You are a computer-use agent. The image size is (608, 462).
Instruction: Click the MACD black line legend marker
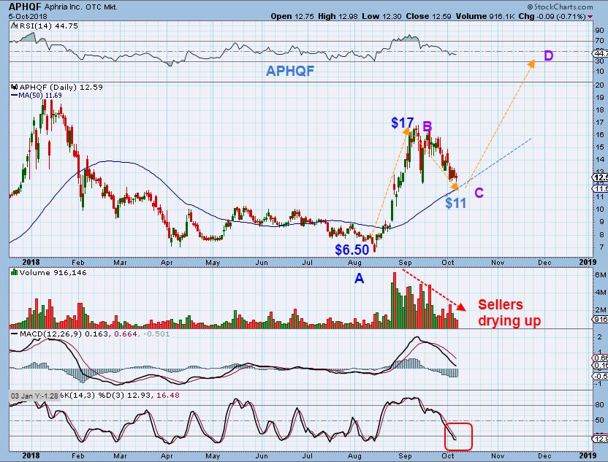click(15, 334)
